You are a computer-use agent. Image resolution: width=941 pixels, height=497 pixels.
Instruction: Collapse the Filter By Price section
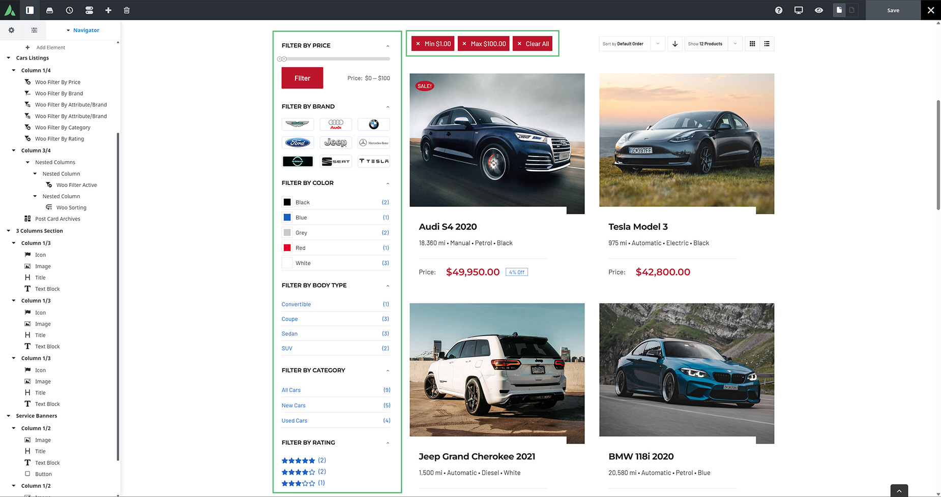click(387, 45)
